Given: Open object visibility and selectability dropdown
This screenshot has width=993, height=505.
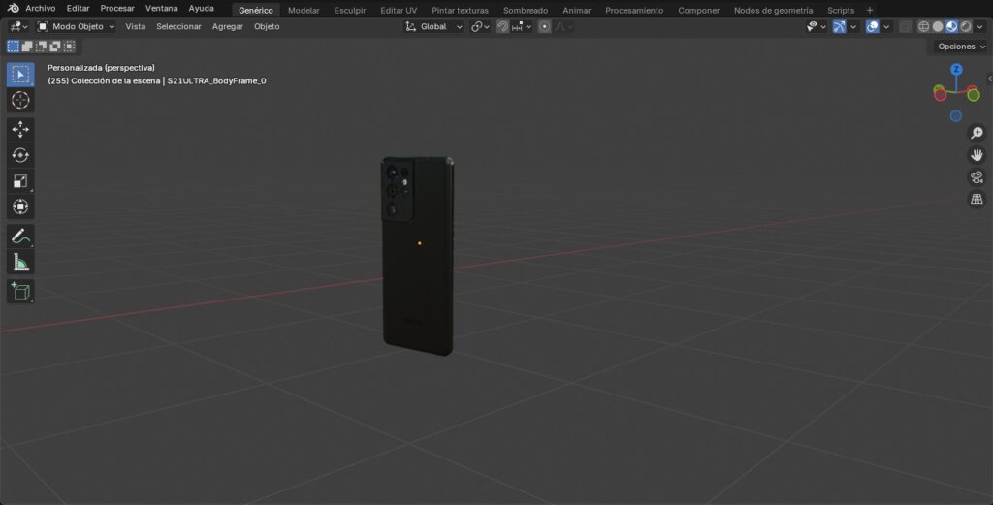Looking at the screenshot, I should point(816,26).
